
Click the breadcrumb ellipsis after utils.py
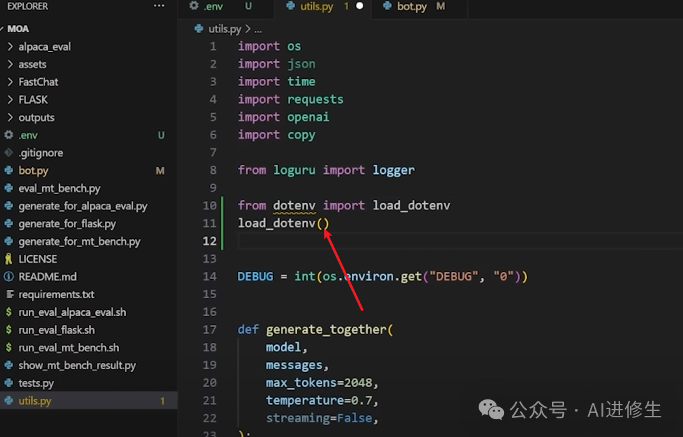(258, 29)
